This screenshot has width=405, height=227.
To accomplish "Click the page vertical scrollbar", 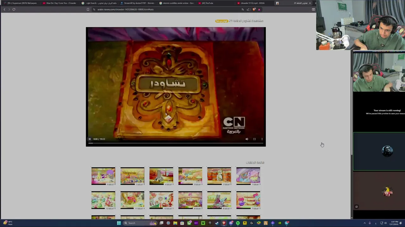I will coord(352,117).
